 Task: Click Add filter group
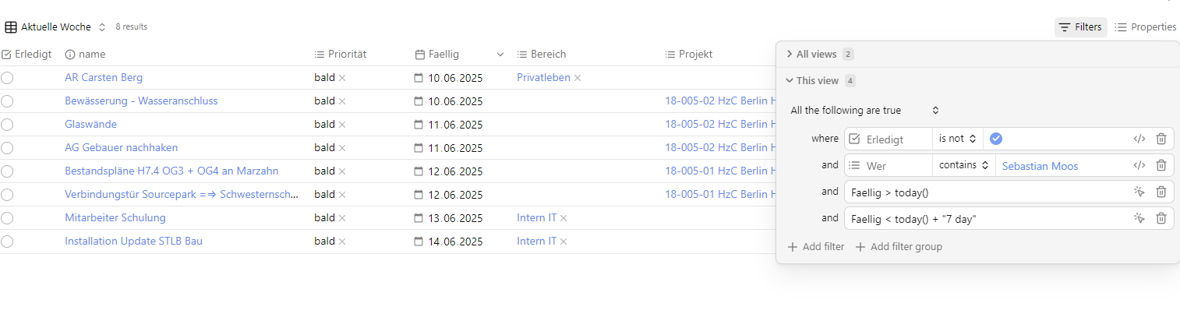(x=899, y=247)
